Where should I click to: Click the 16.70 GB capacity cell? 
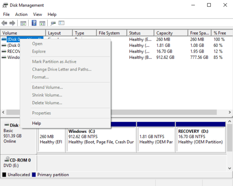(x=164, y=52)
